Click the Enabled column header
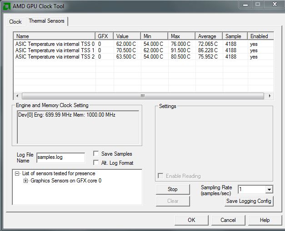 [x=260, y=36]
